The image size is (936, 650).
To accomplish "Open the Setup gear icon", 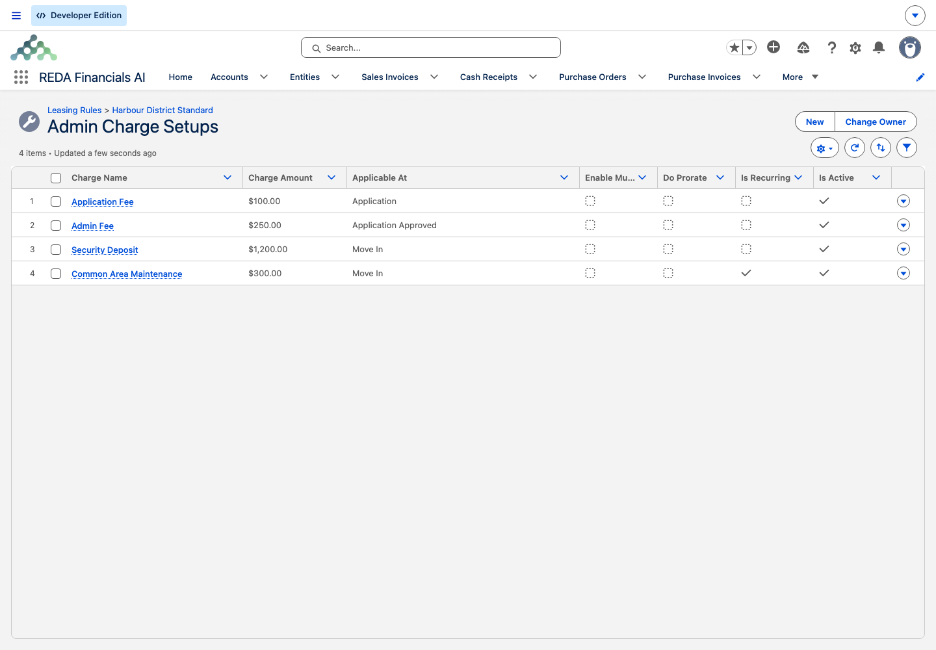I will [x=855, y=47].
